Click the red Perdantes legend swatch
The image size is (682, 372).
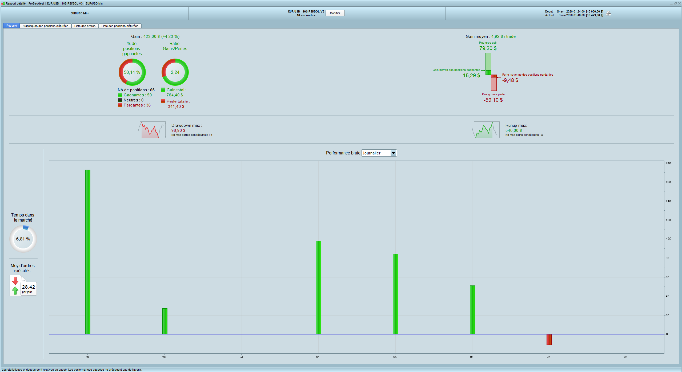click(x=120, y=105)
